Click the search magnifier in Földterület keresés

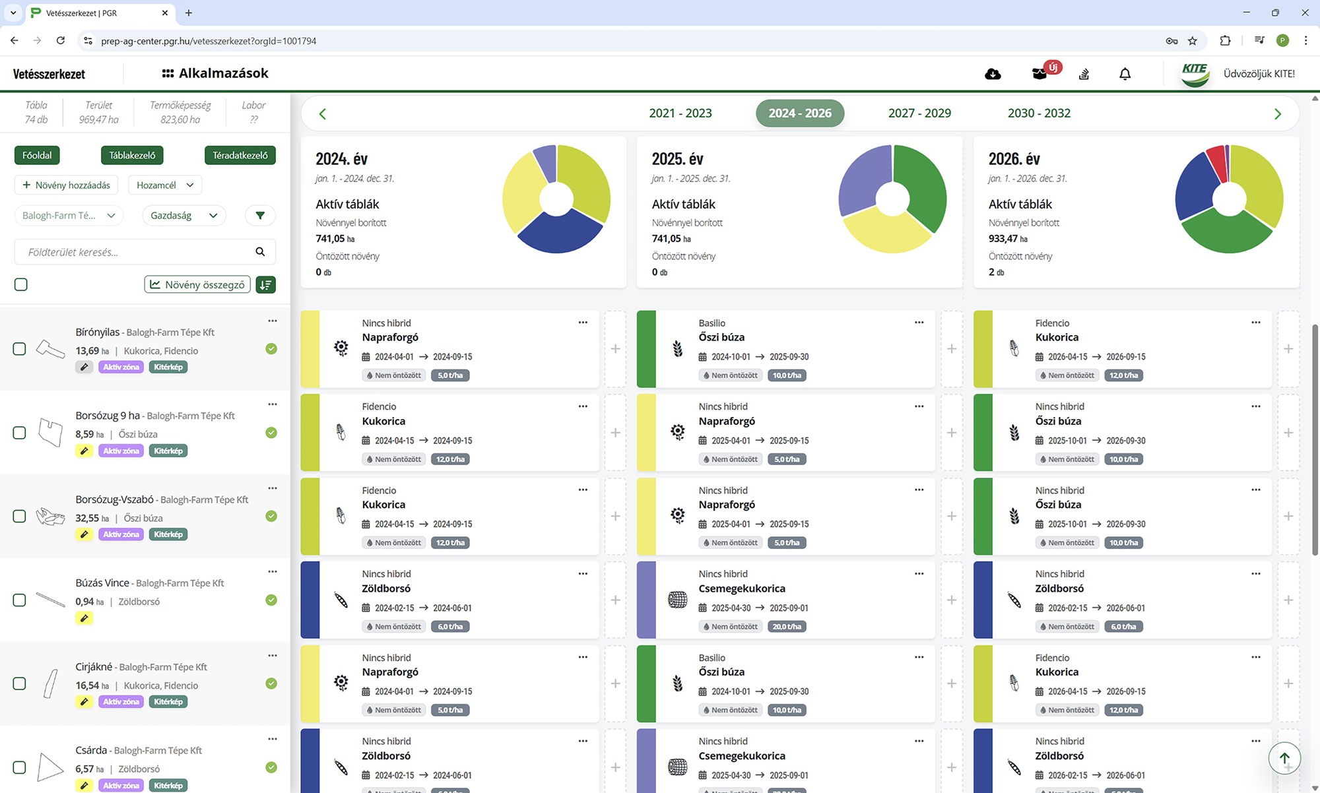(x=260, y=252)
